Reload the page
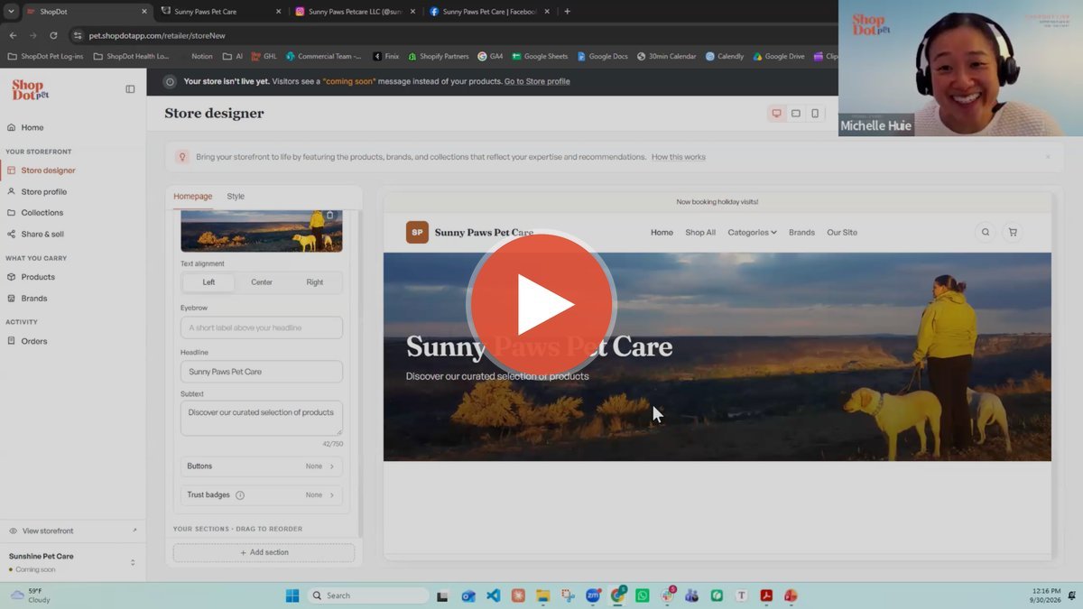 [x=53, y=35]
